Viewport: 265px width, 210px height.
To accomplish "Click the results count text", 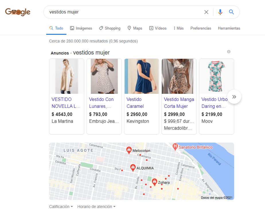I will coord(93,41).
